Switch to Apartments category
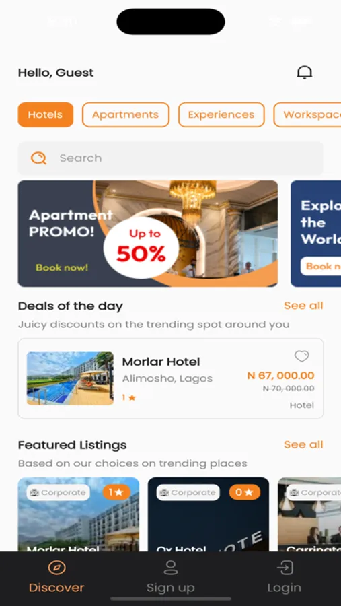The image size is (341, 606). pos(126,114)
